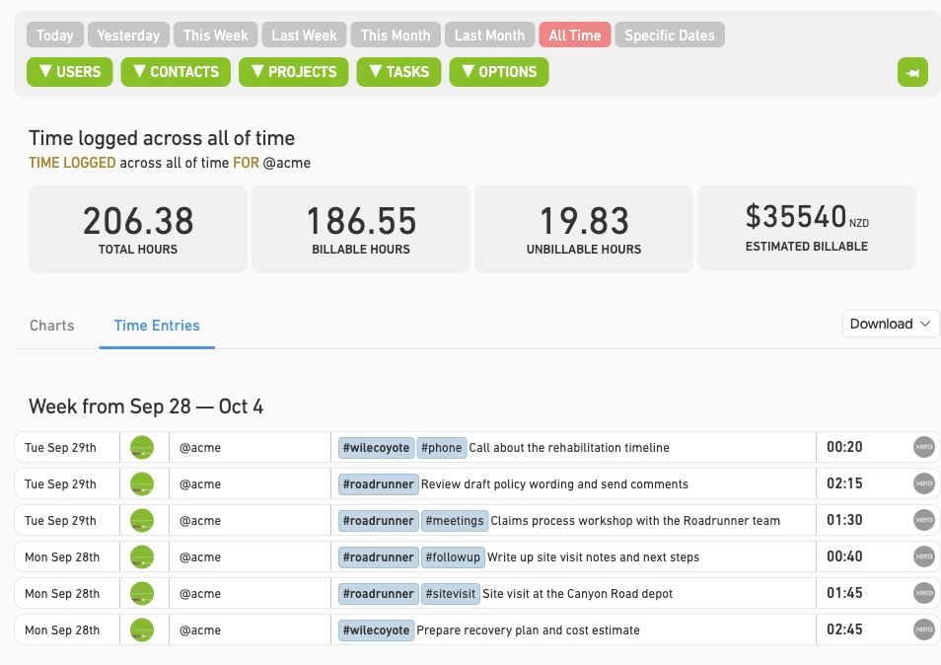Click @acme in the report subtitle
Viewport: 941px width, 665px height.
[x=287, y=163]
